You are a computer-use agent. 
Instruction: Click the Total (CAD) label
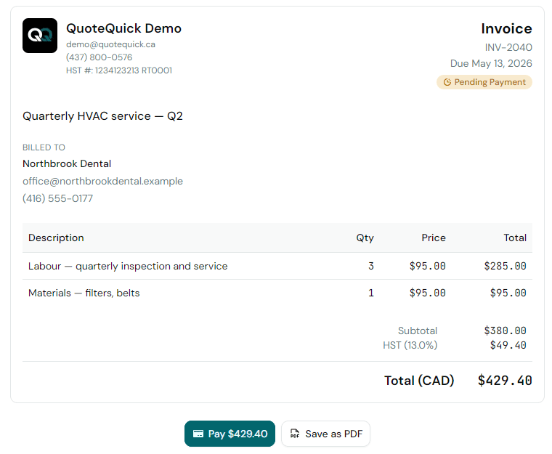click(x=419, y=381)
